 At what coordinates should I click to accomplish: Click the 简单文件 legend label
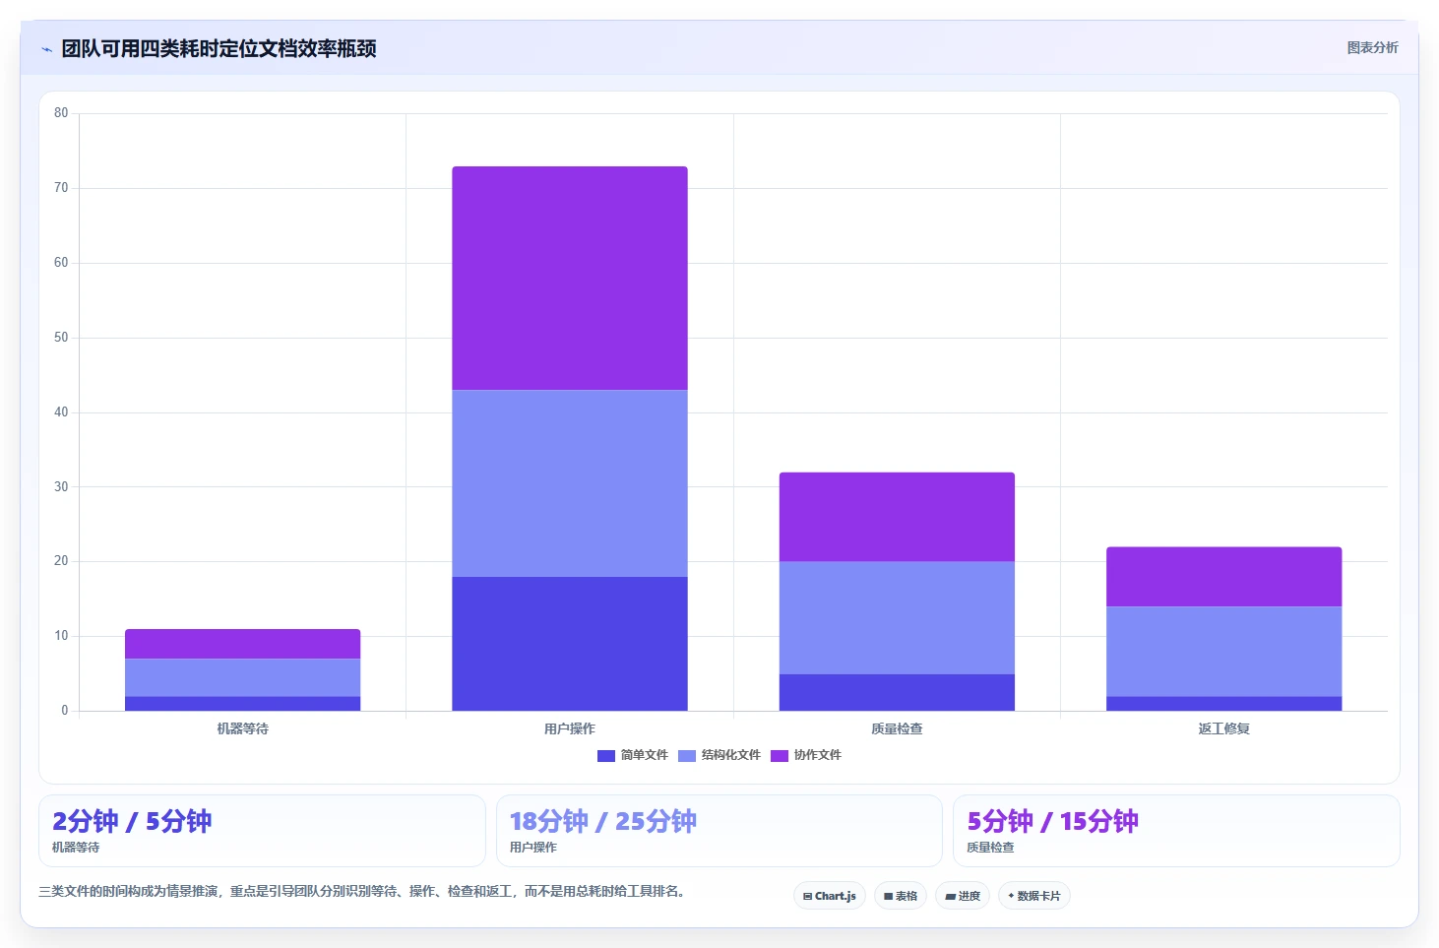(x=644, y=755)
